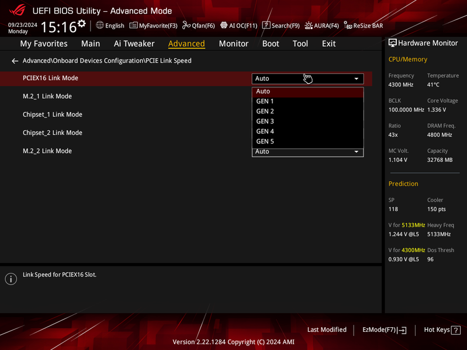
Task: Switch to the Main tab
Action: pos(91,44)
